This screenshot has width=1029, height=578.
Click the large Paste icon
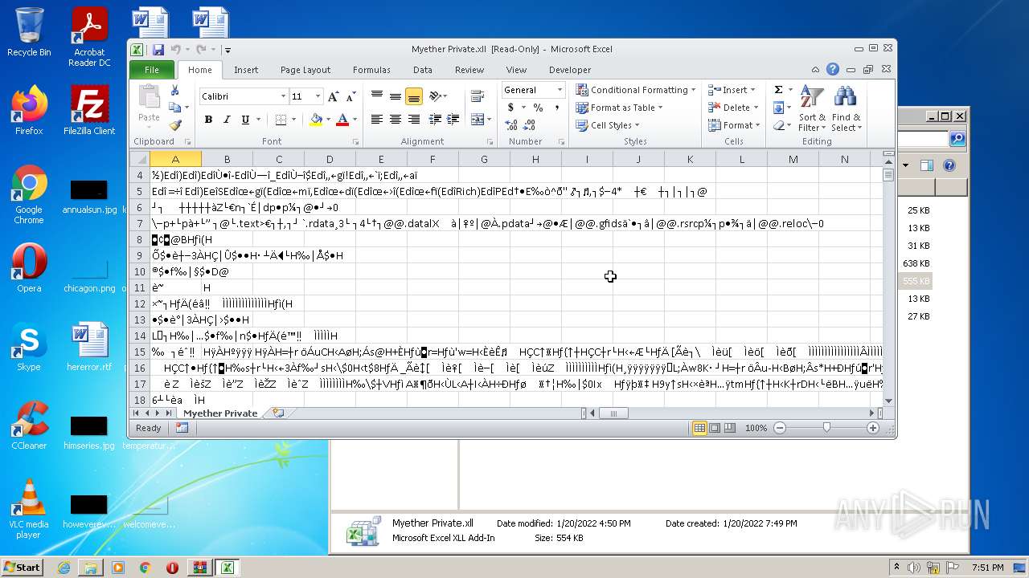click(x=150, y=98)
